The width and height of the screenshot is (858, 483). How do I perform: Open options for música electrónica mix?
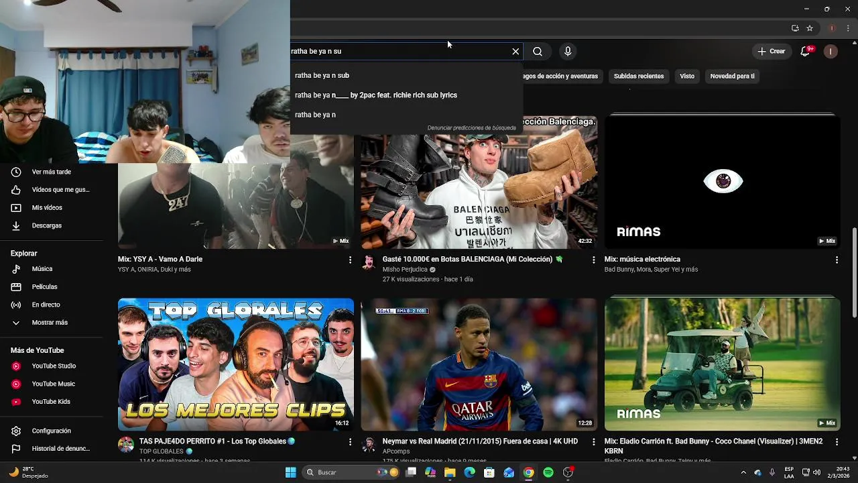click(837, 260)
